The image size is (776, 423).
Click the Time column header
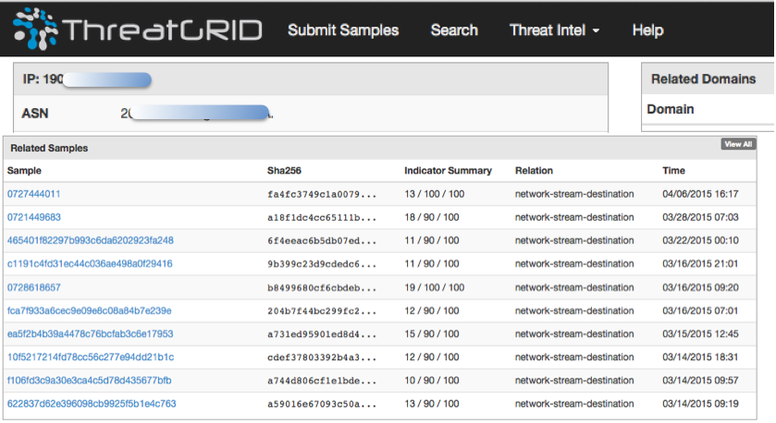click(x=673, y=171)
